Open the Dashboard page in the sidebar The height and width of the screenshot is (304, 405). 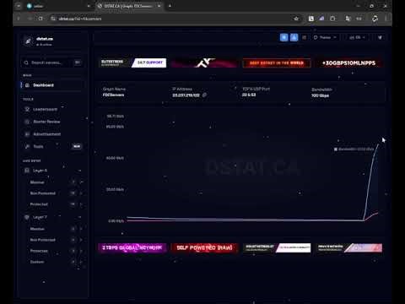52,85
